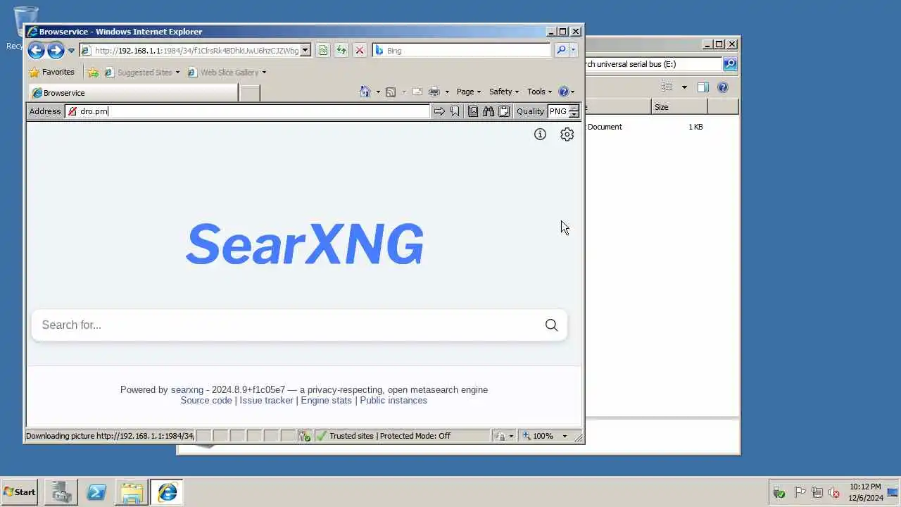The height and width of the screenshot is (507, 901).
Task: Expand the Home button dropdown arrow
Action: click(x=378, y=92)
